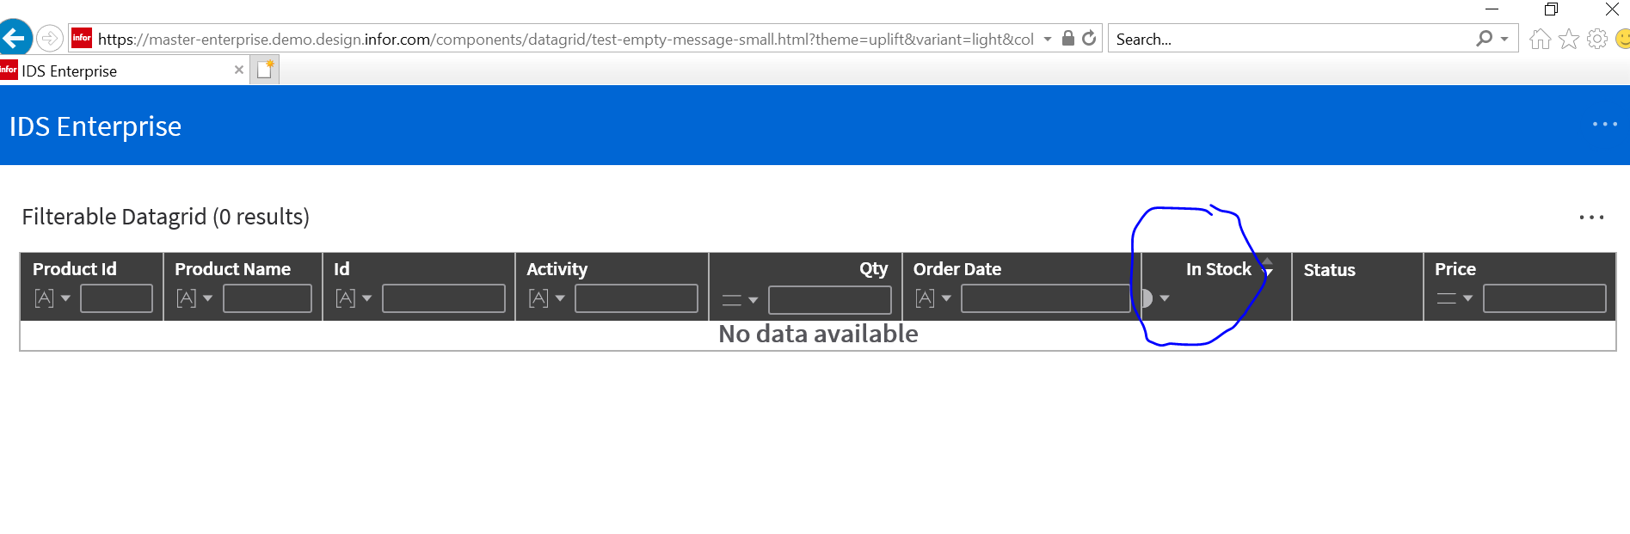
Task: Click the No data available message
Action: pos(818,334)
